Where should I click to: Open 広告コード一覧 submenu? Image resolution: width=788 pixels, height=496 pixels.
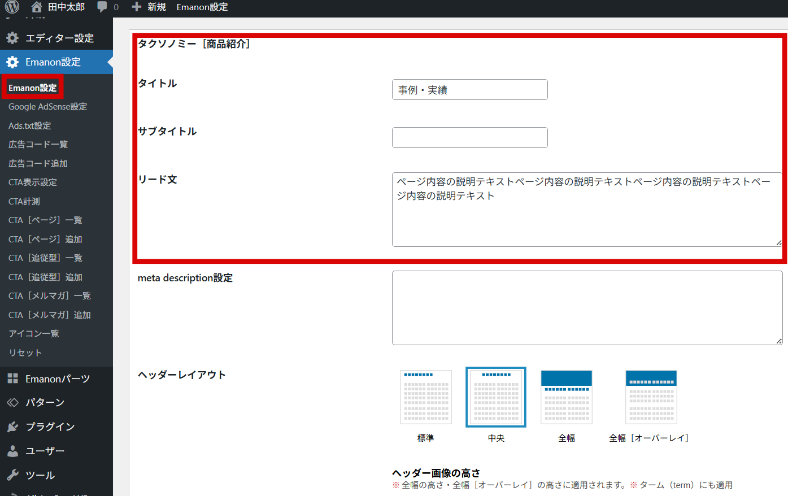[38, 145]
